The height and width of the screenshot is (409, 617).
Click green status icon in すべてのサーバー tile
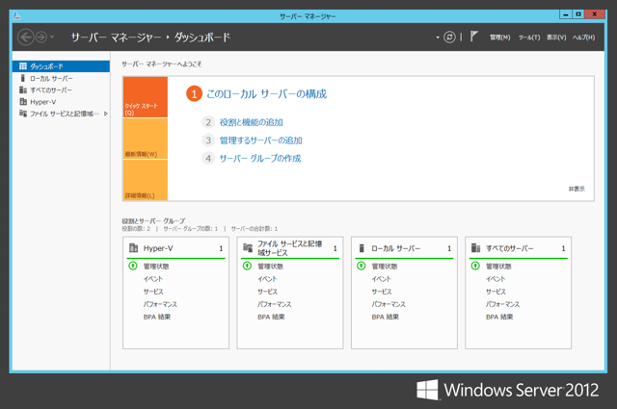pos(475,266)
